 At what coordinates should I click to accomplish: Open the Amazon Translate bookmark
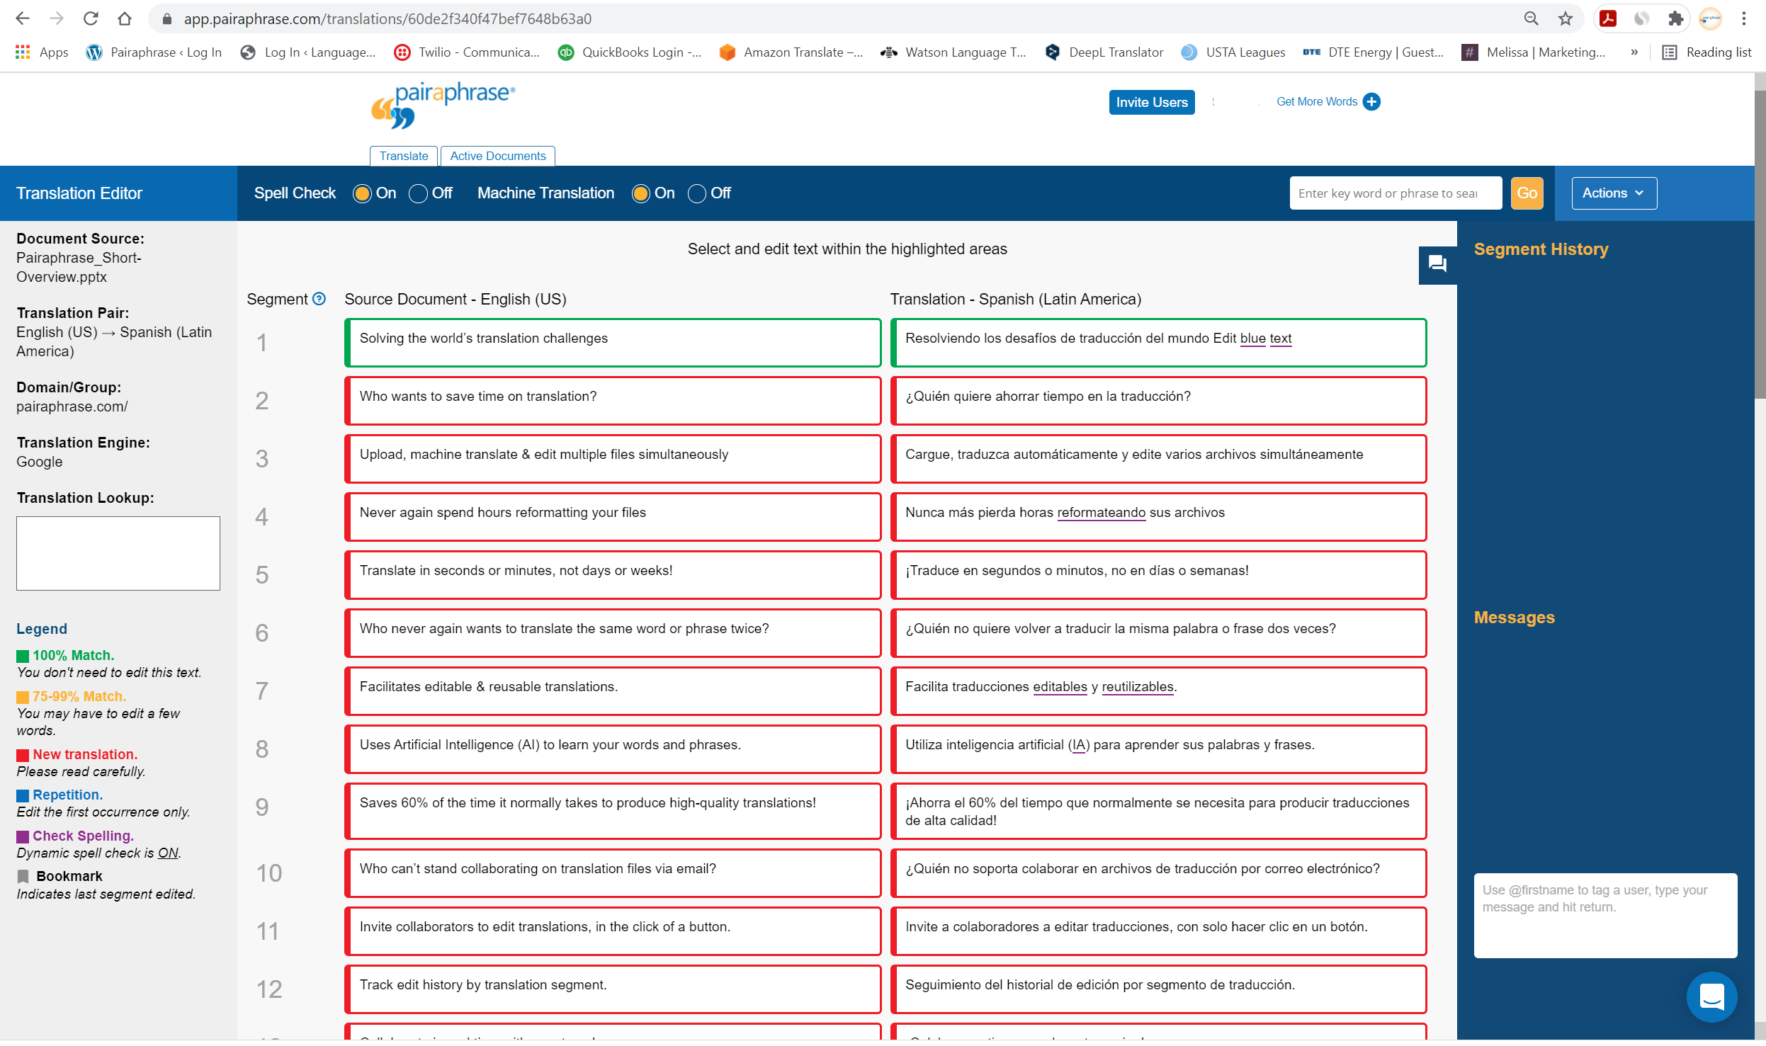[x=791, y=52]
